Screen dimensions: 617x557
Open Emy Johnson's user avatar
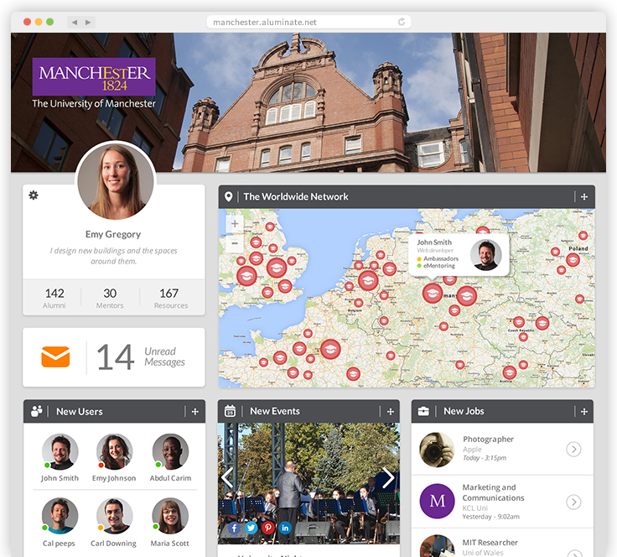(x=115, y=452)
